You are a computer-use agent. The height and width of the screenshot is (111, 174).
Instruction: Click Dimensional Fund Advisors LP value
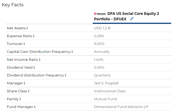[121, 107]
